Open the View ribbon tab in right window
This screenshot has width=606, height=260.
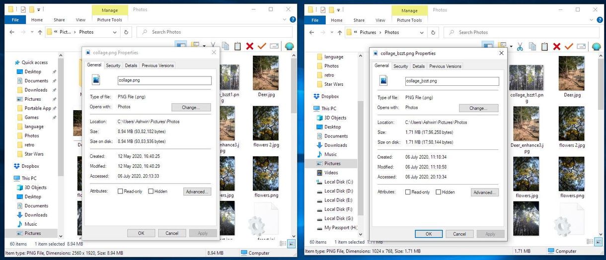tap(380, 20)
